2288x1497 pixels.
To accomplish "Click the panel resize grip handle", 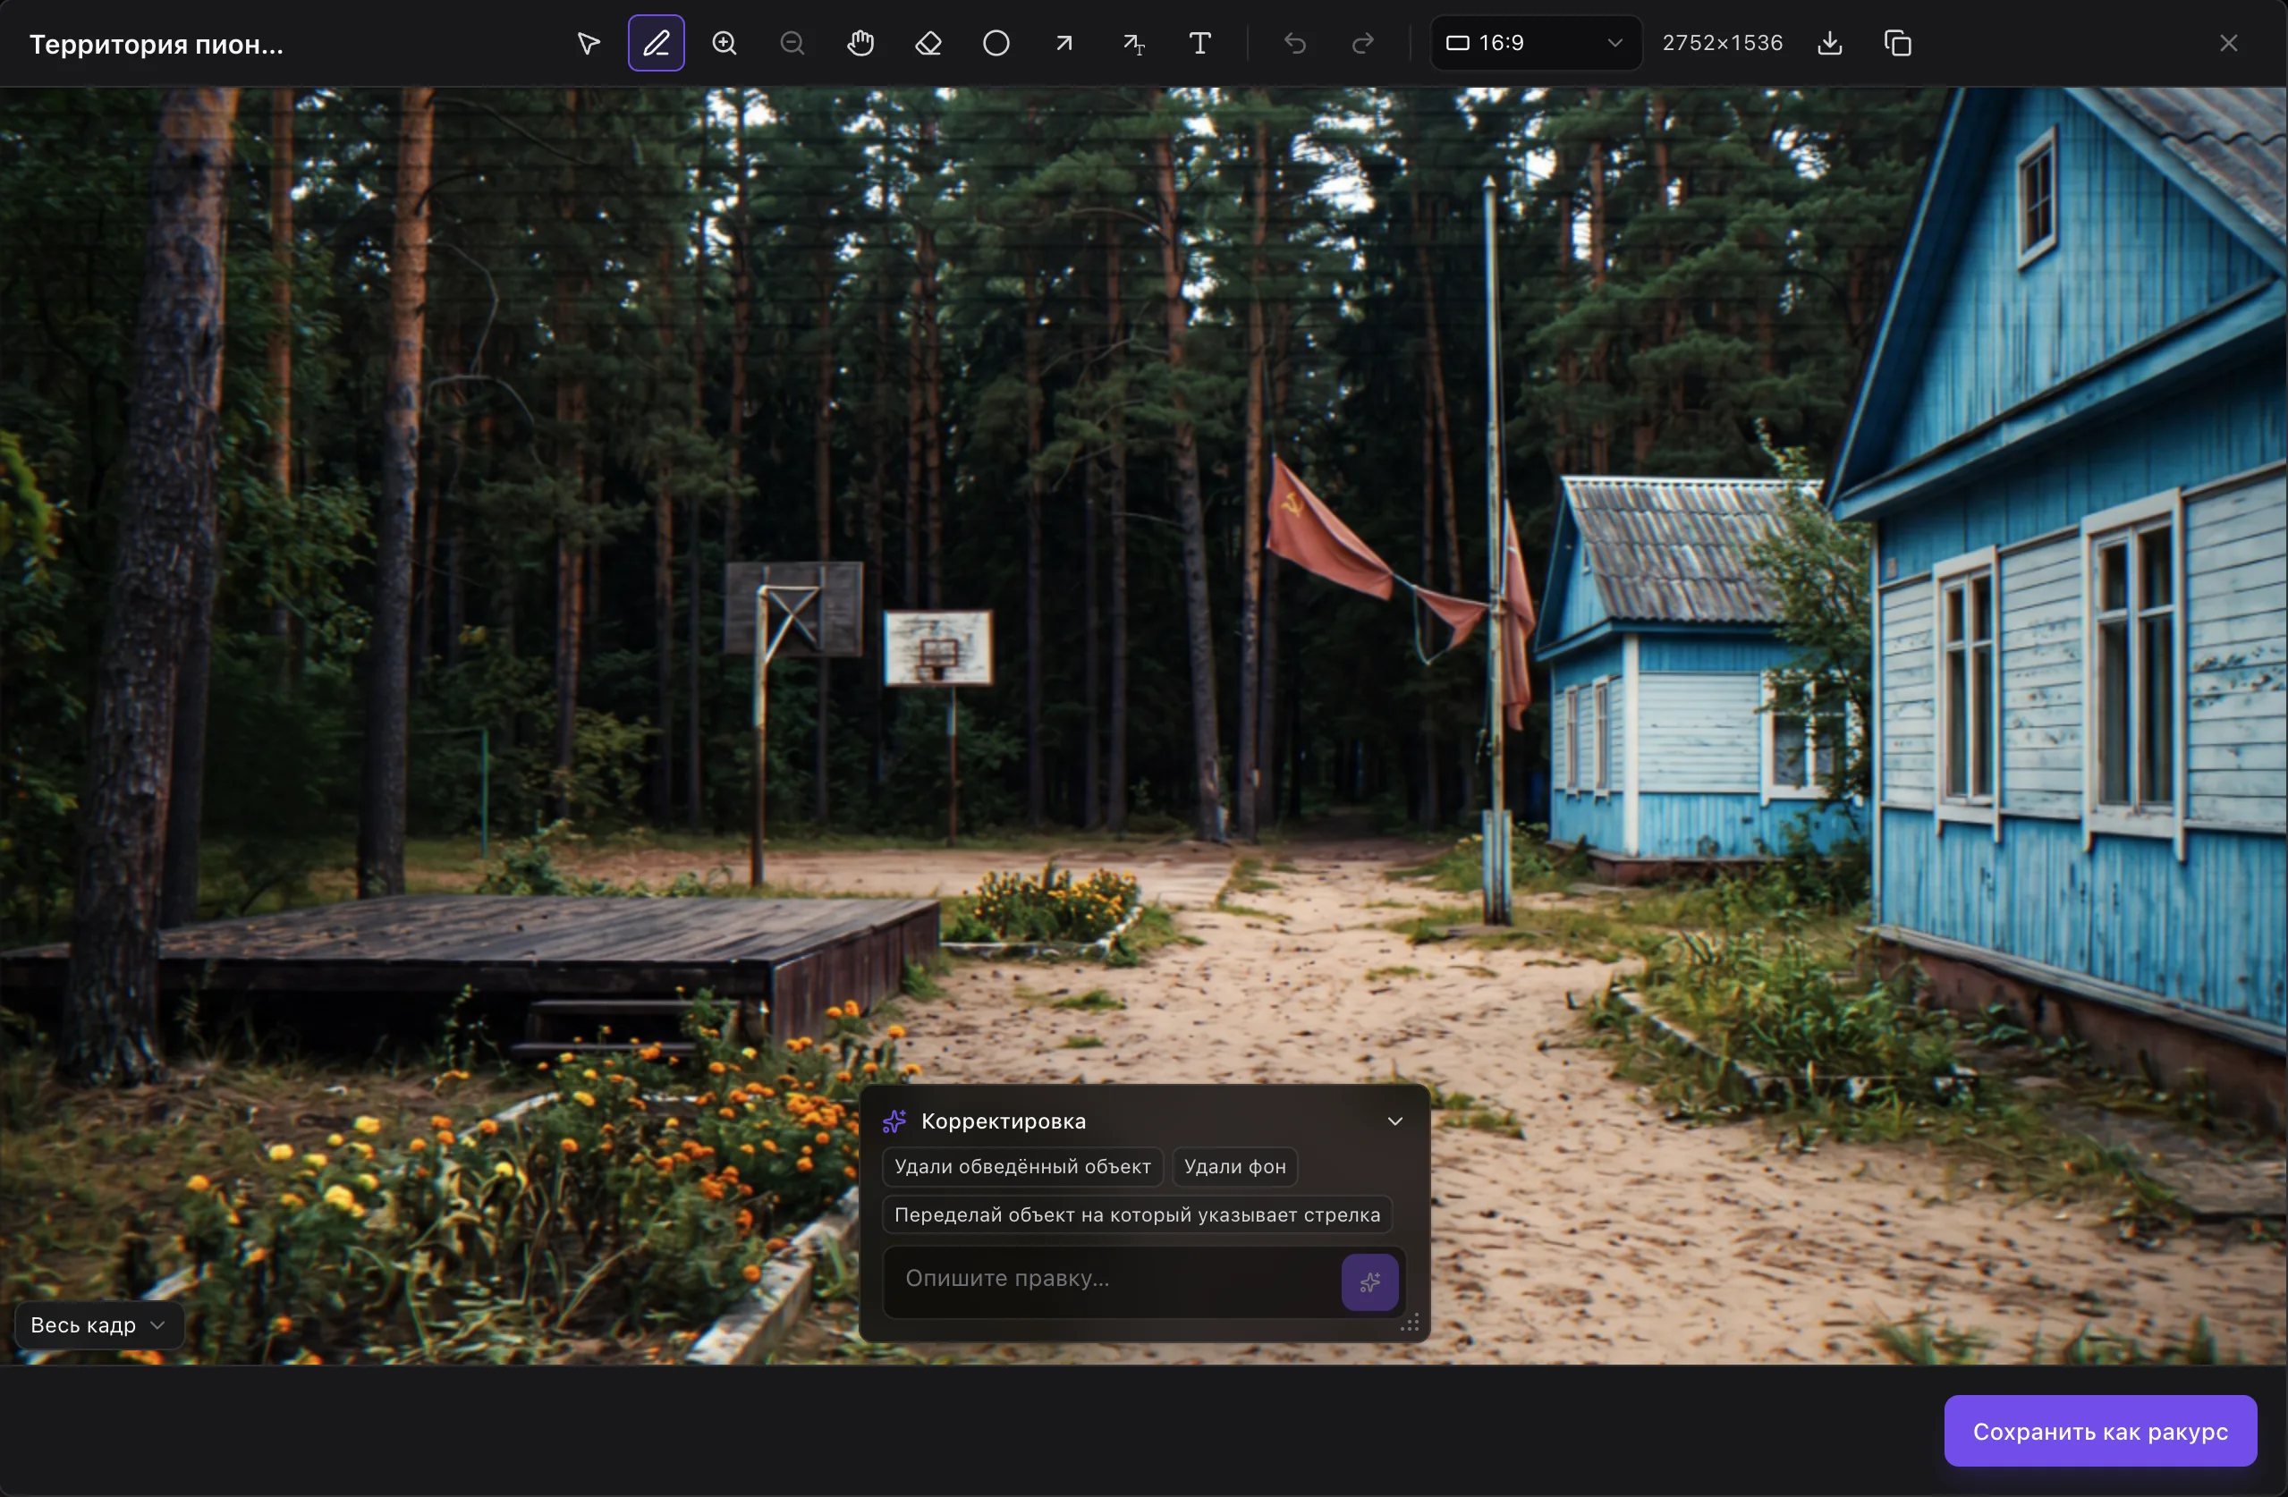I will [x=1411, y=1324].
